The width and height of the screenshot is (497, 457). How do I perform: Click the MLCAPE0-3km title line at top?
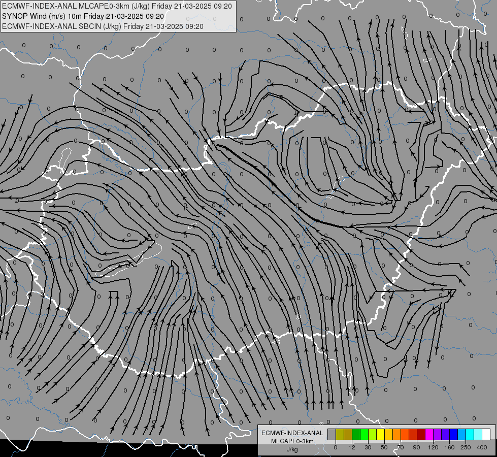pos(117,6)
